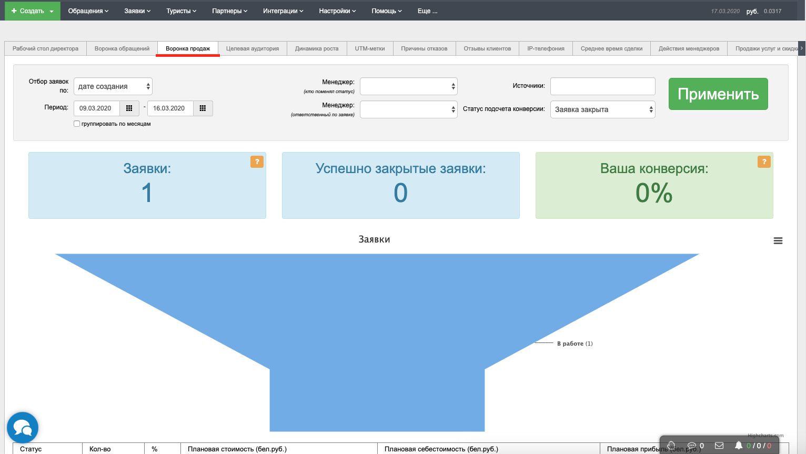
Task: Click the bell notifications icon
Action: point(739,446)
